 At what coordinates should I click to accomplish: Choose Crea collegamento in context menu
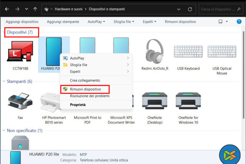[x=96, y=80]
